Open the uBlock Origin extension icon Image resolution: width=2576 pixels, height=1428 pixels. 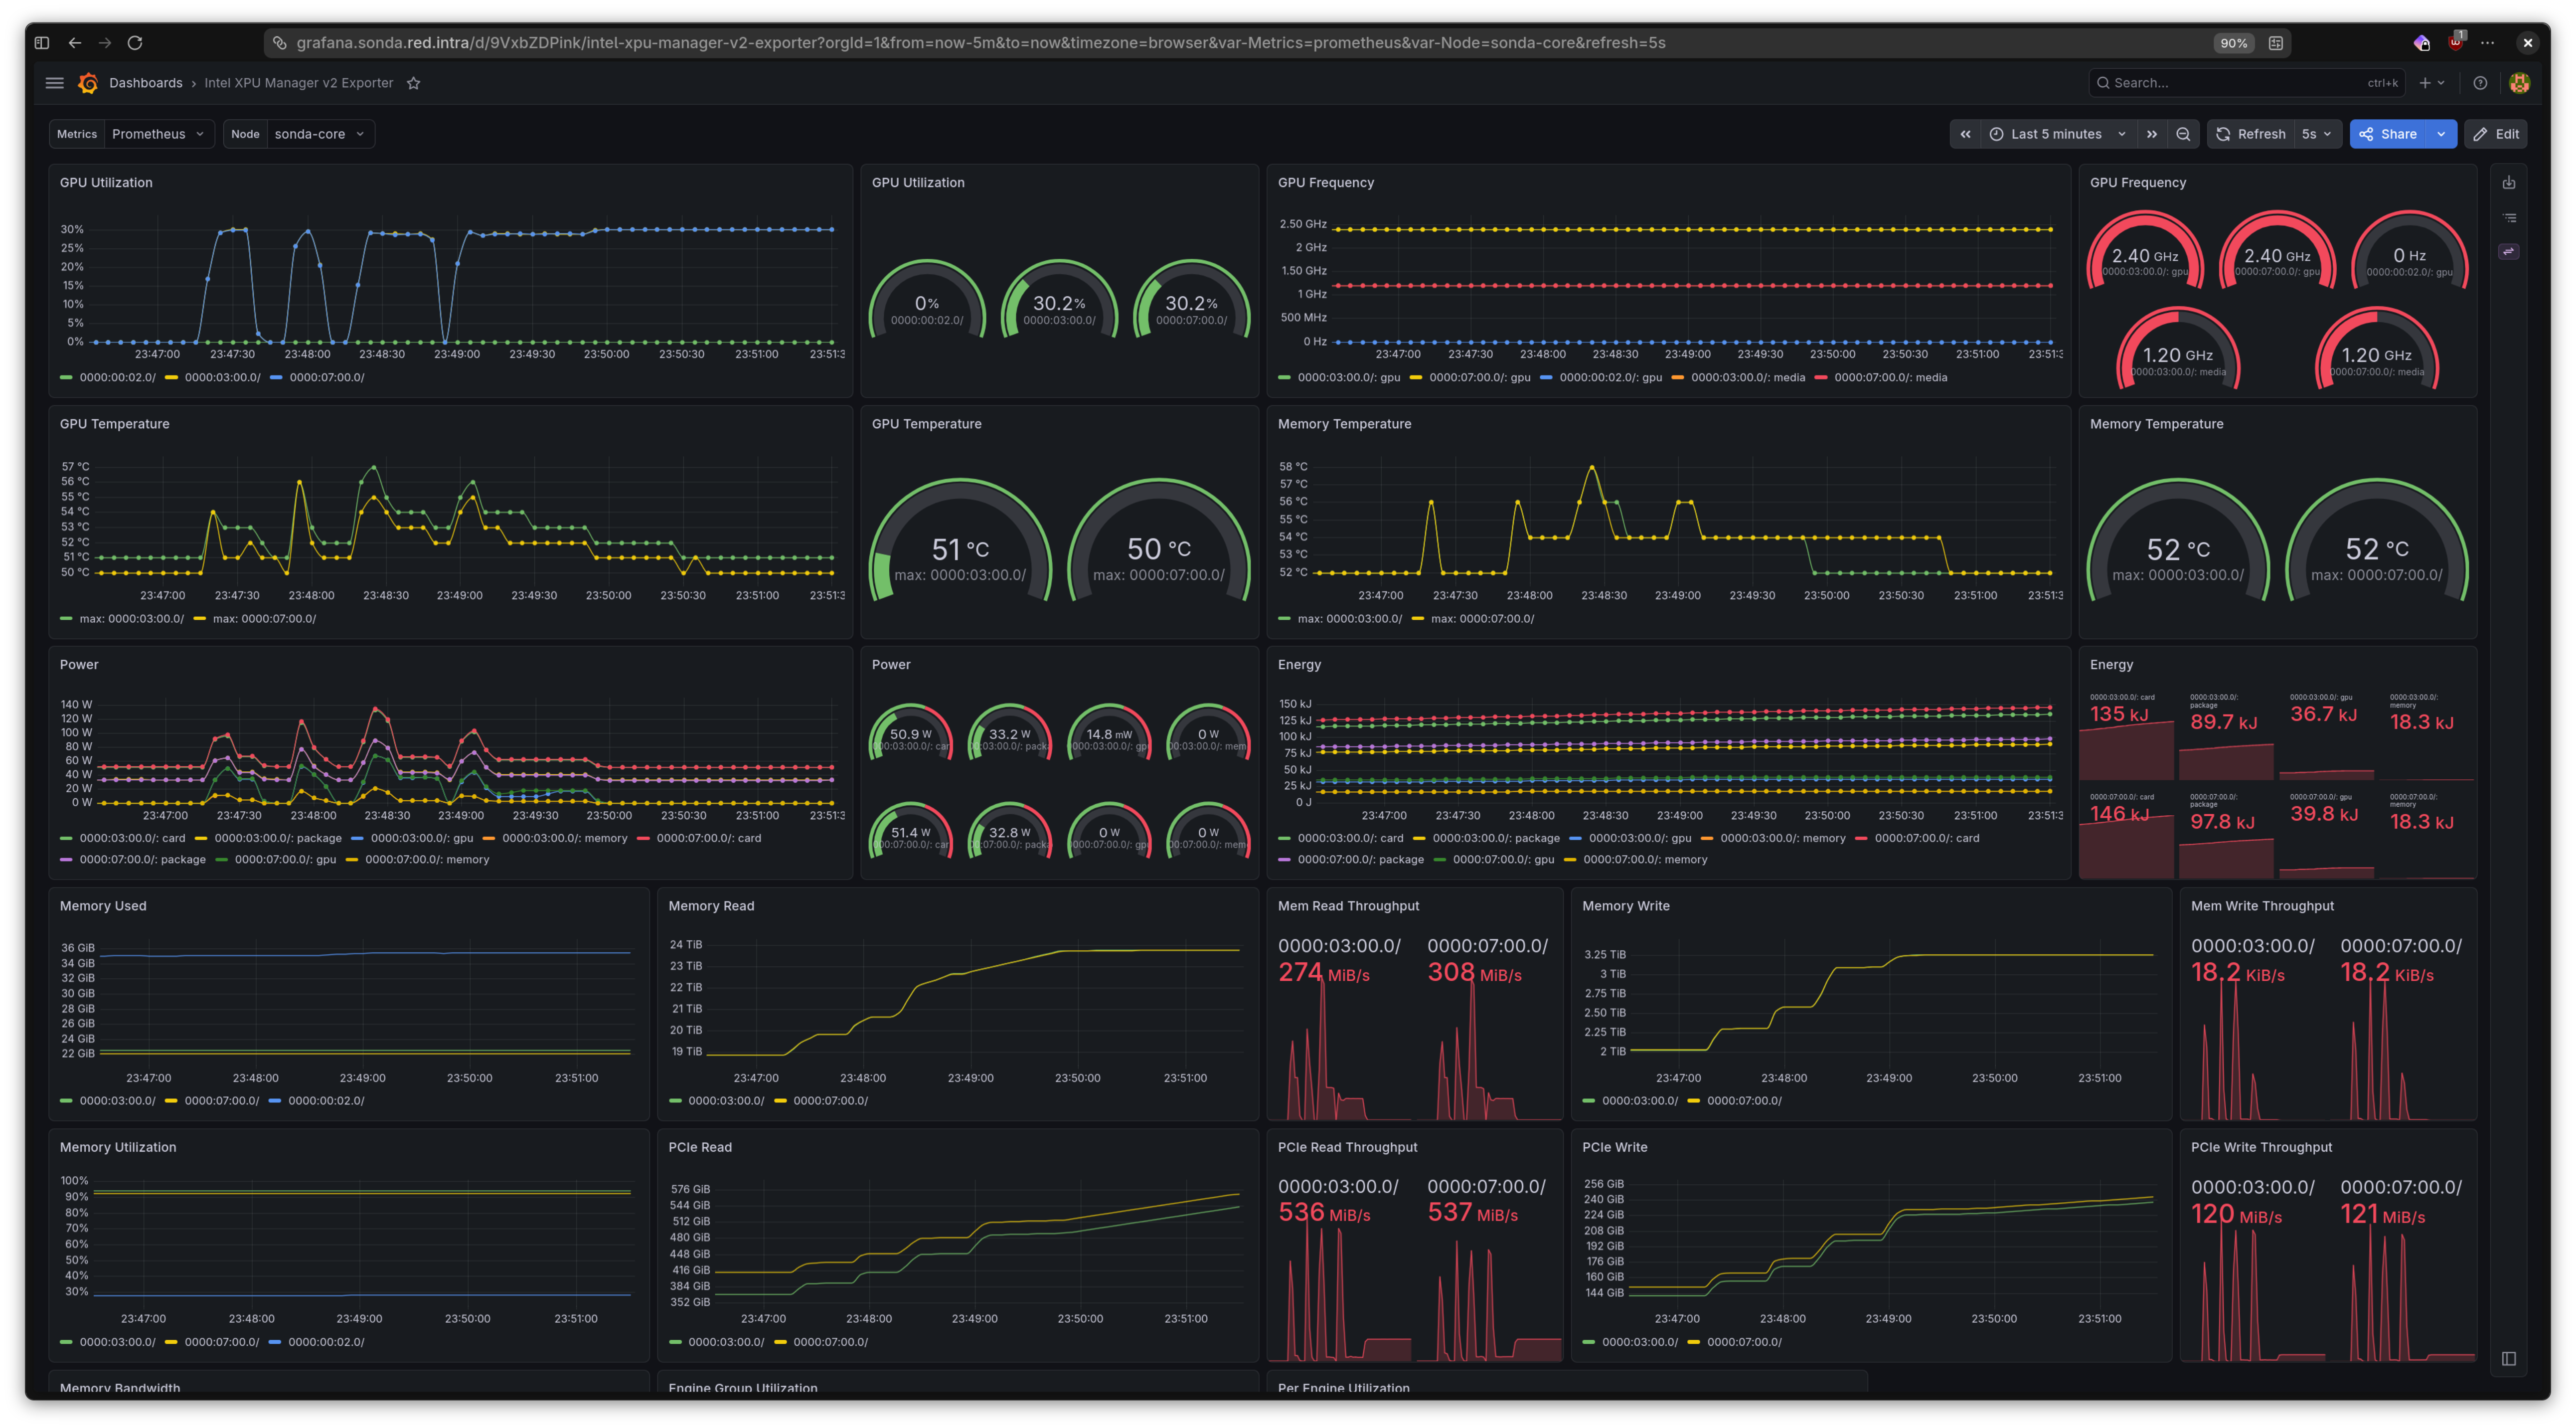[2456, 42]
